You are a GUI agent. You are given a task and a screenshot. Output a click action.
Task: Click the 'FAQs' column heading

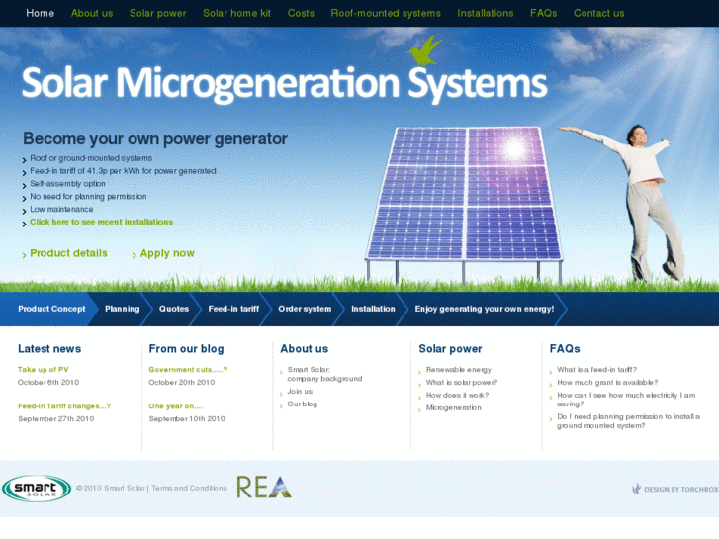tap(565, 349)
